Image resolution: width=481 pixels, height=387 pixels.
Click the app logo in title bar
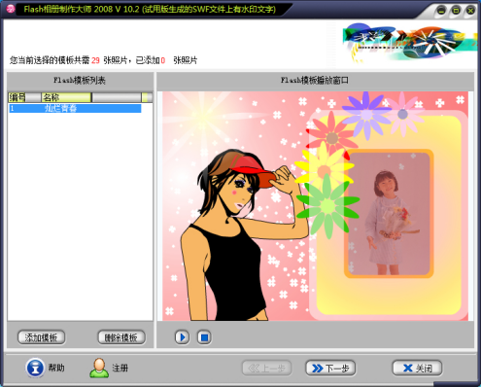(11, 9)
